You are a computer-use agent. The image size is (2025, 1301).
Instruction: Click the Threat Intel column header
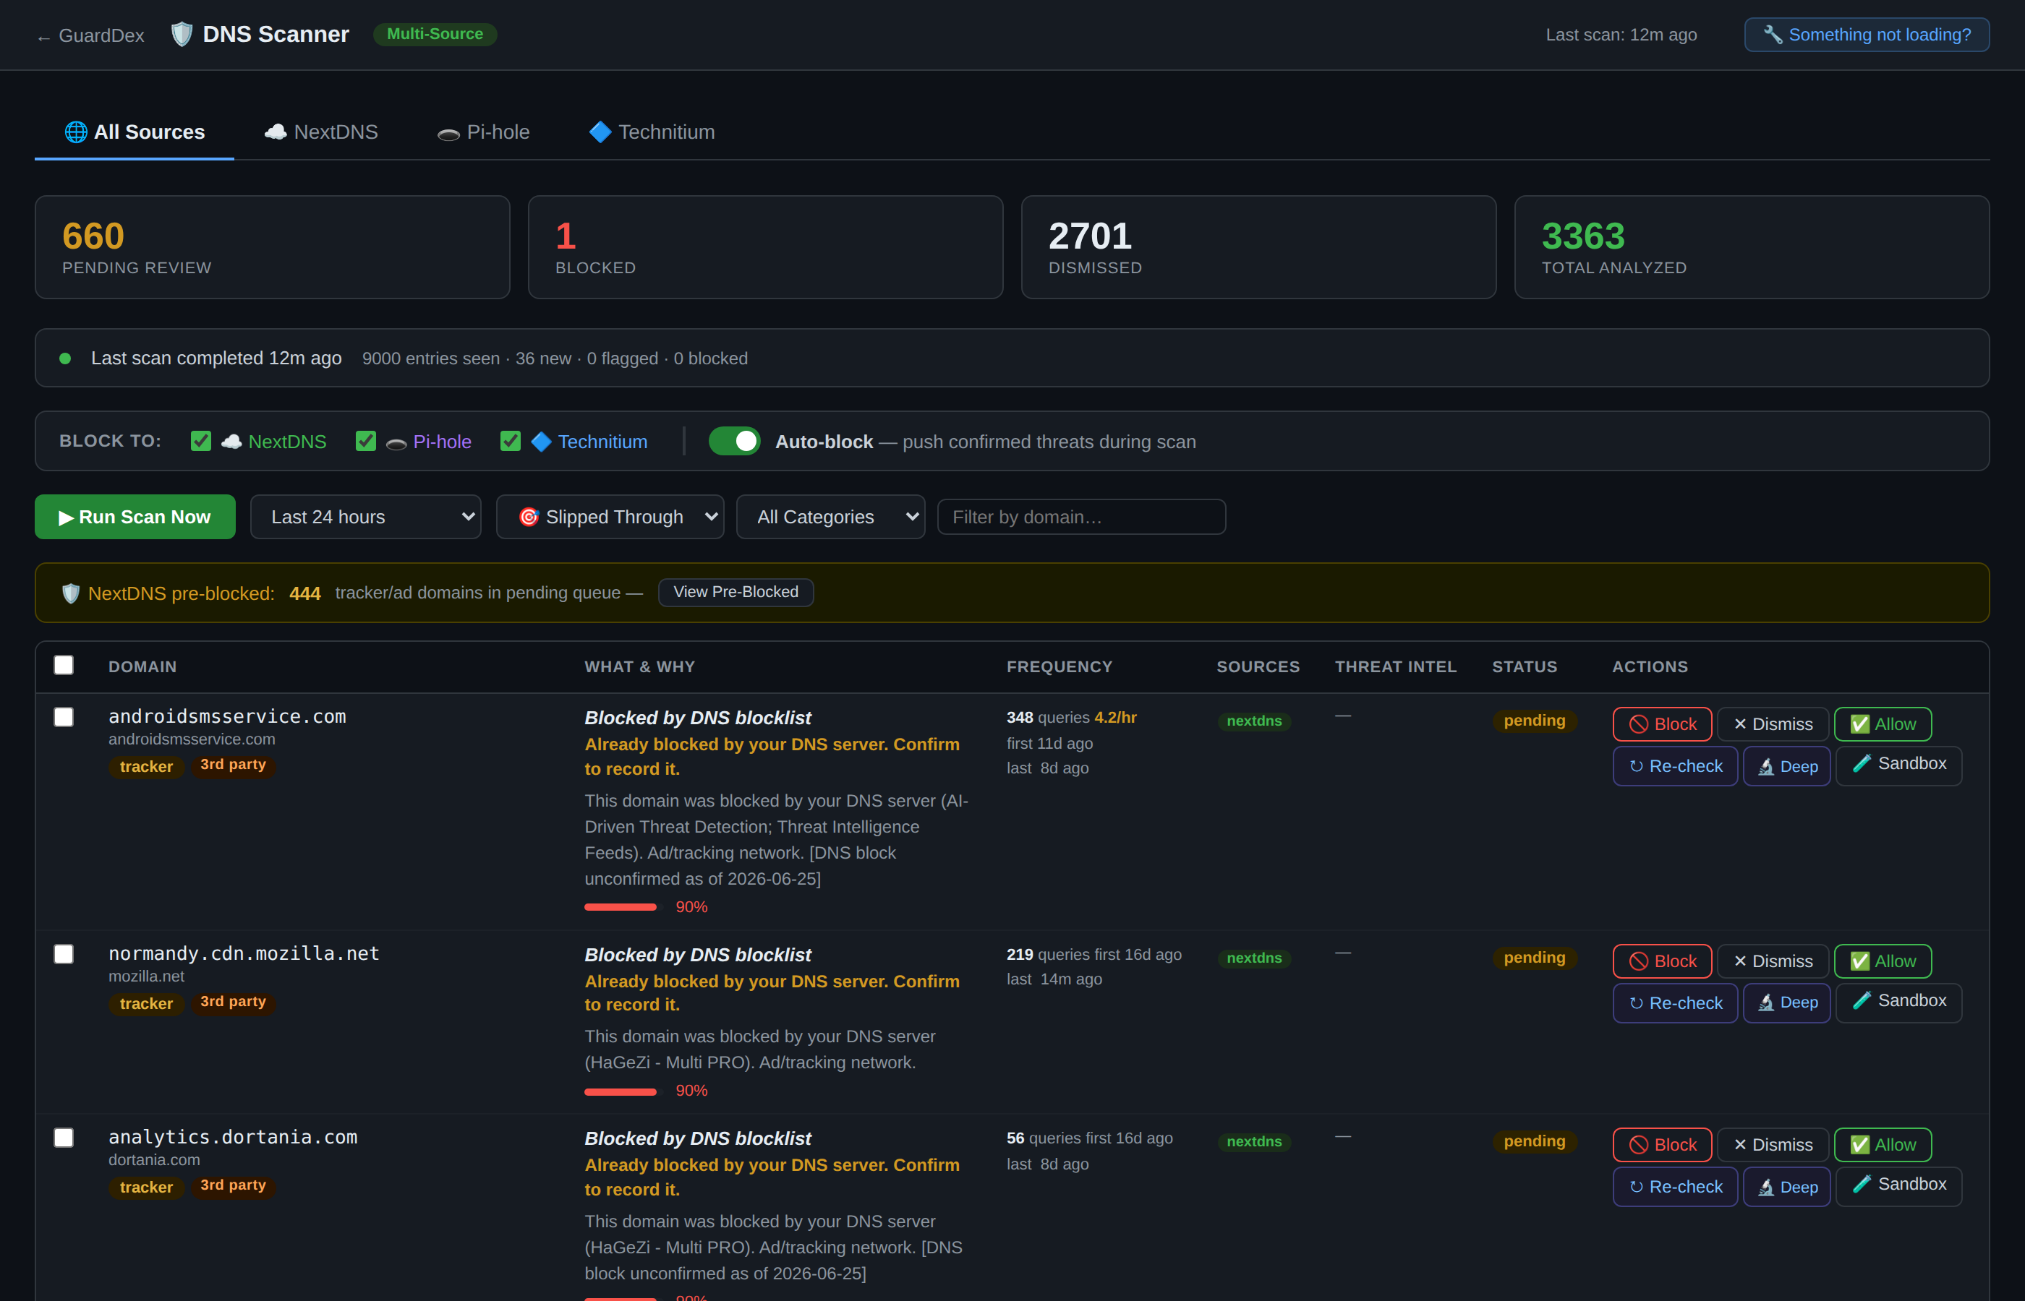[1395, 666]
